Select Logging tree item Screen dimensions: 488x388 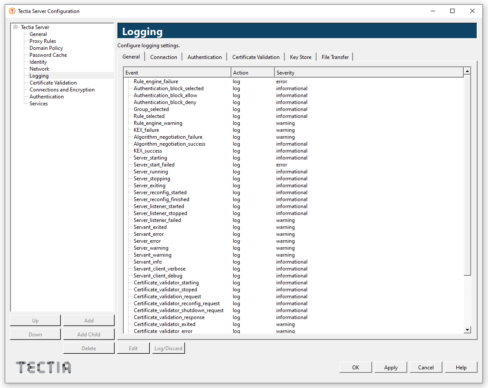click(39, 76)
